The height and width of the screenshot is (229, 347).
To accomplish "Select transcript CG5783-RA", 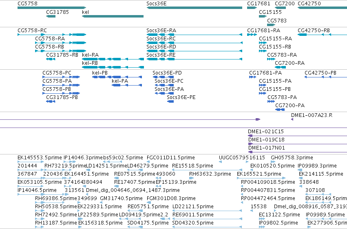I will point(271,59).
